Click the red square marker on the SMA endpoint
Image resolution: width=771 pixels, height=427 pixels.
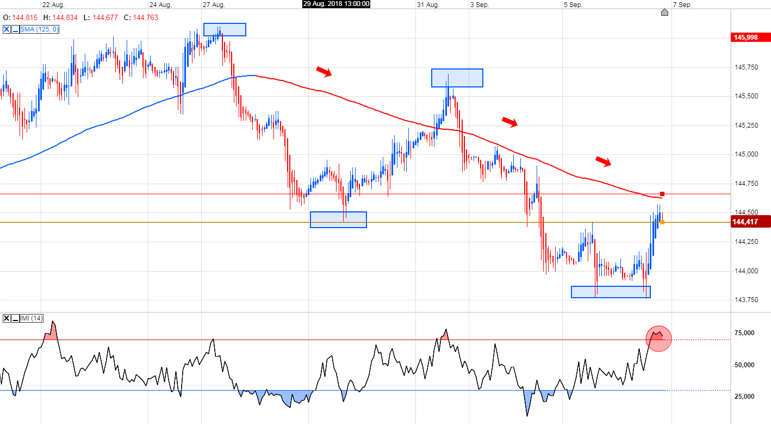pyautogui.click(x=662, y=193)
